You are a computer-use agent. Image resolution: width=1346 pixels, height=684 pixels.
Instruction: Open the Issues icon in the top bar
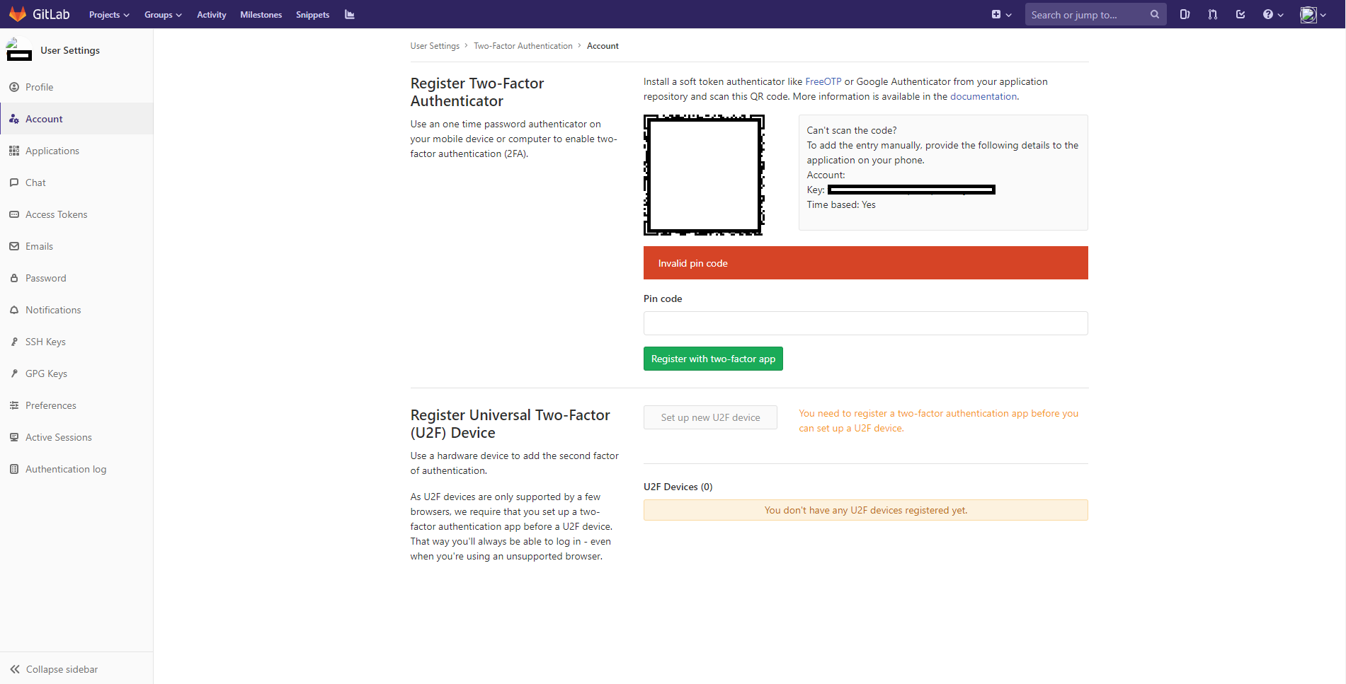(1185, 14)
